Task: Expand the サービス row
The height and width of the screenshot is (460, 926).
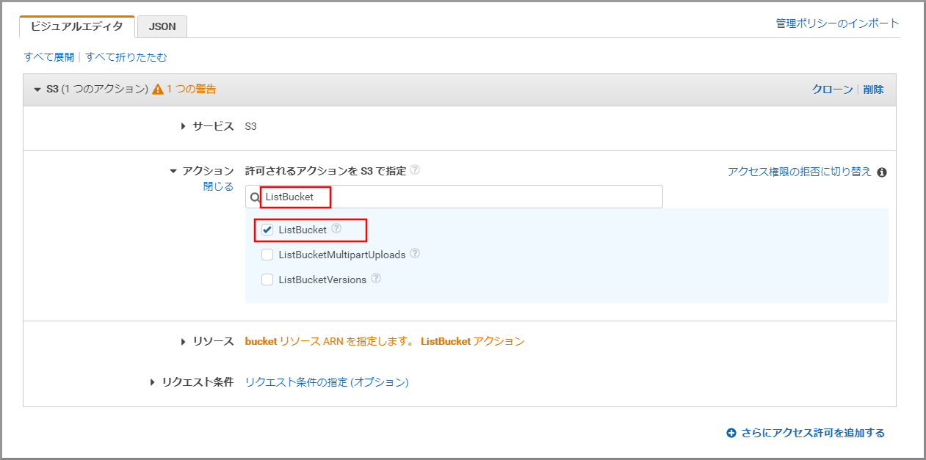Action: point(184,126)
